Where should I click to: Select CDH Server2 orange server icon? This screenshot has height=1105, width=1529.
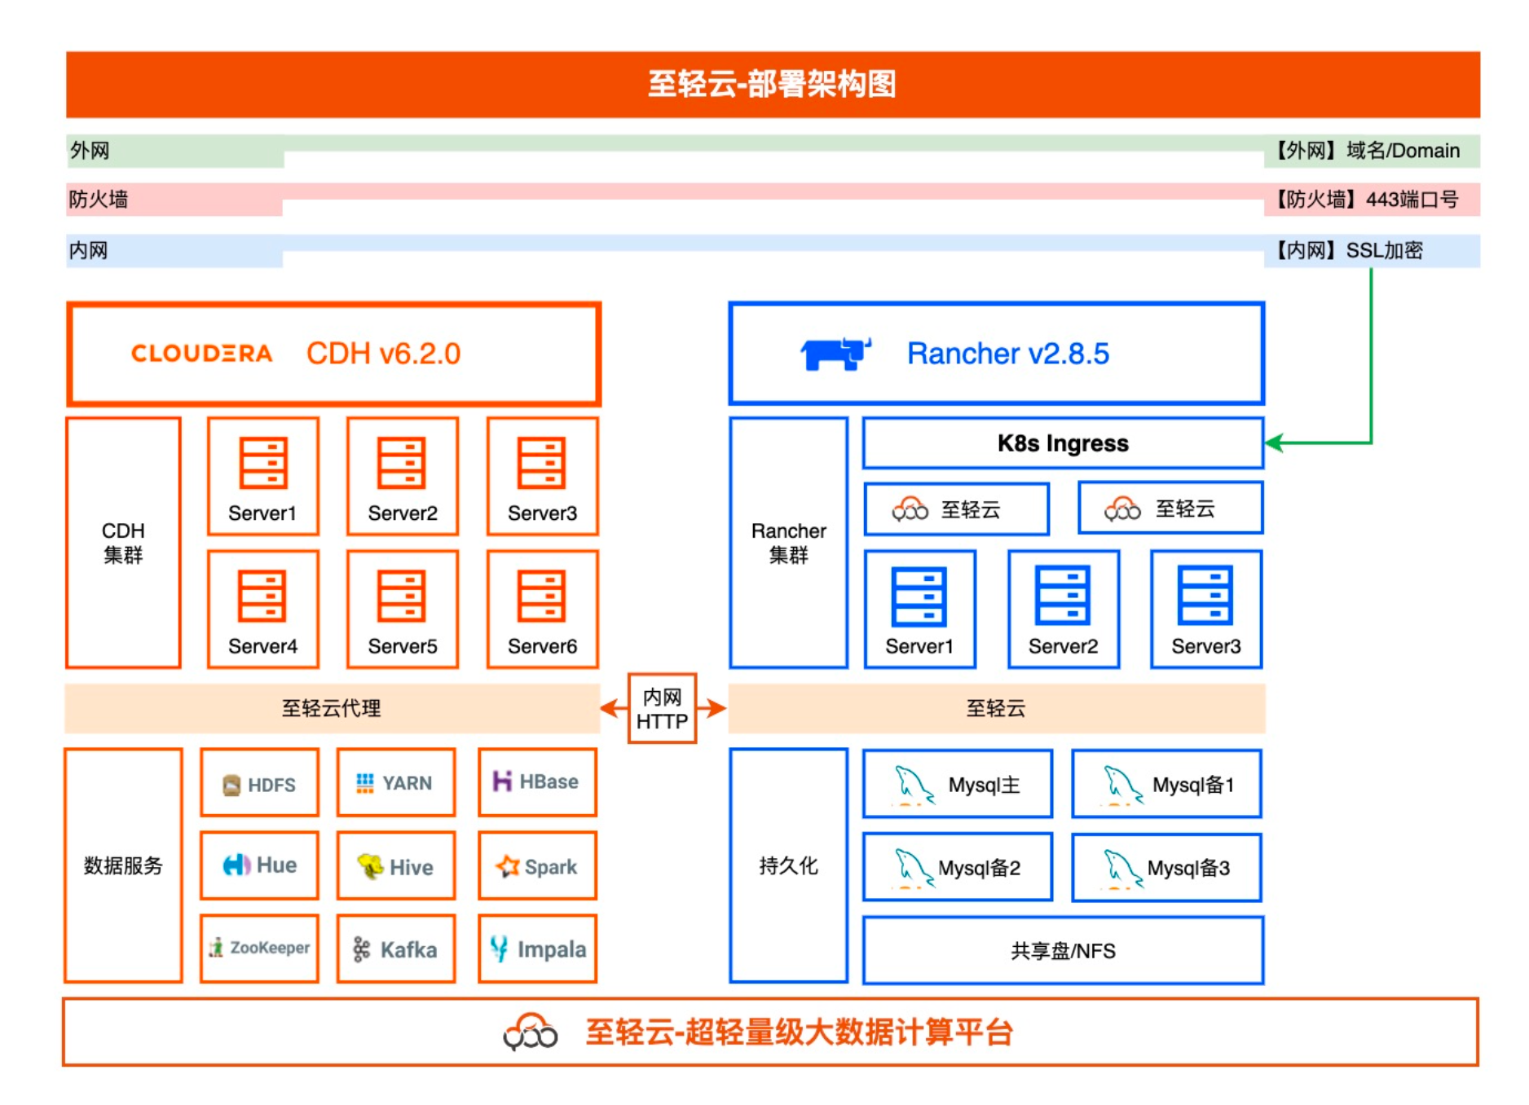click(x=402, y=463)
